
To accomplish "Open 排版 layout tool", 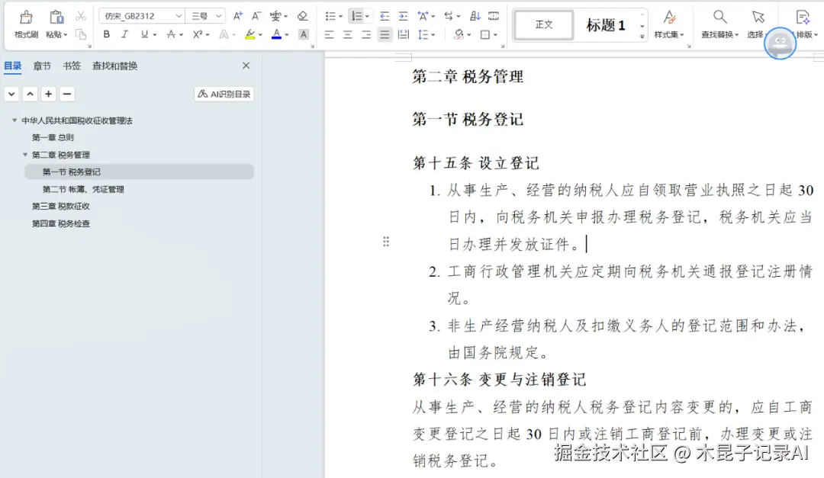I will tap(806, 24).
